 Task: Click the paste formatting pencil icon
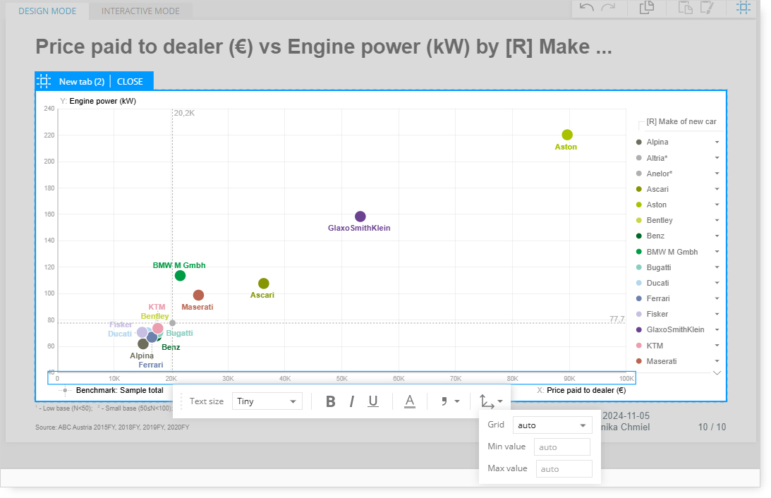click(707, 7)
